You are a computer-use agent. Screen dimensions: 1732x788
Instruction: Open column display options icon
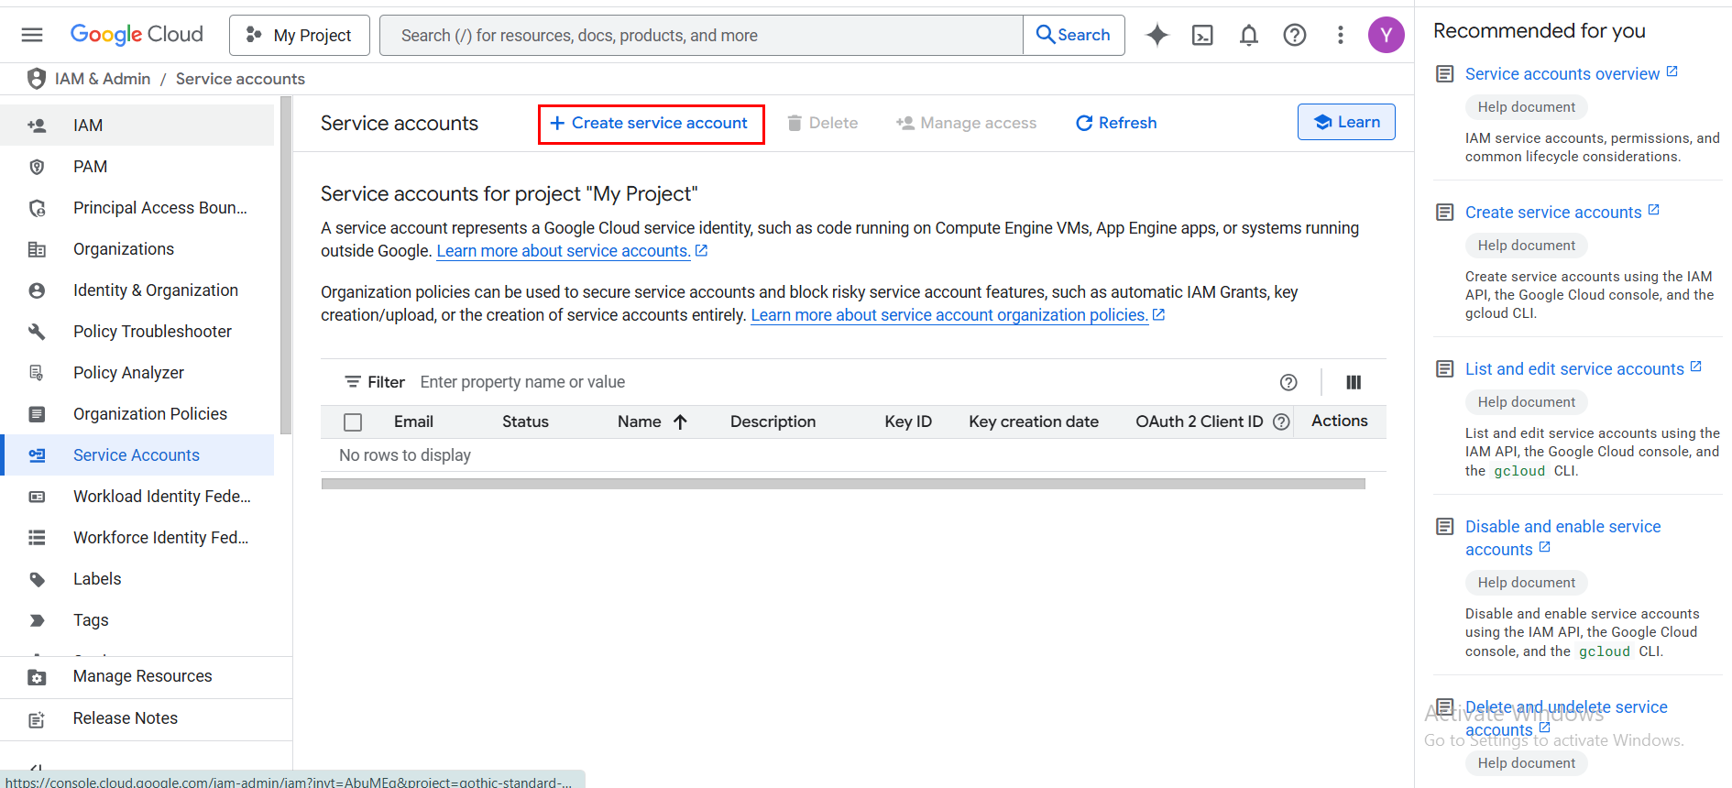click(1353, 382)
